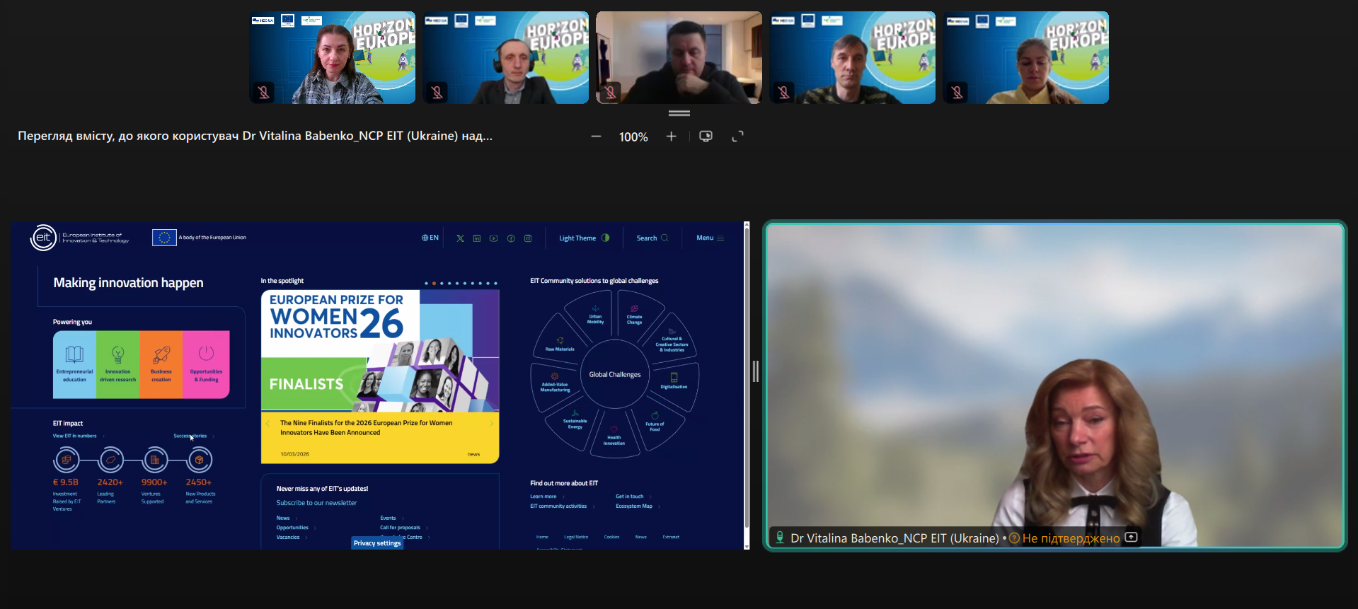The width and height of the screenshot is (1358, 609).
Task: Open the EN language selector
Action: (430, 238)
